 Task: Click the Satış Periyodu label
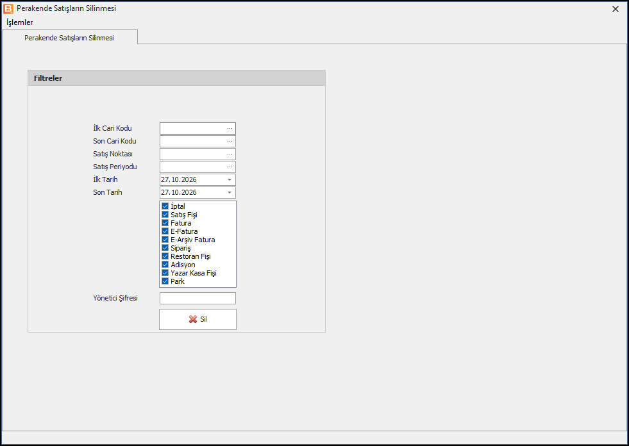(x=115, y=167)
